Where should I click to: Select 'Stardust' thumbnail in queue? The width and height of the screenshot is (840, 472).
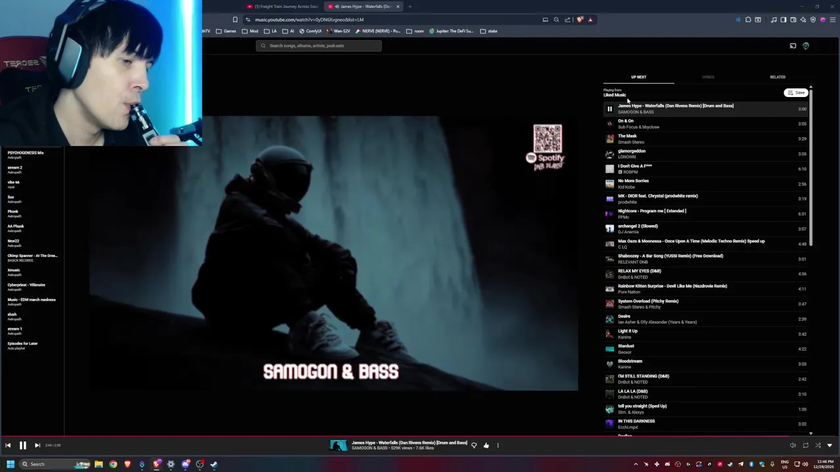(610, 349)
